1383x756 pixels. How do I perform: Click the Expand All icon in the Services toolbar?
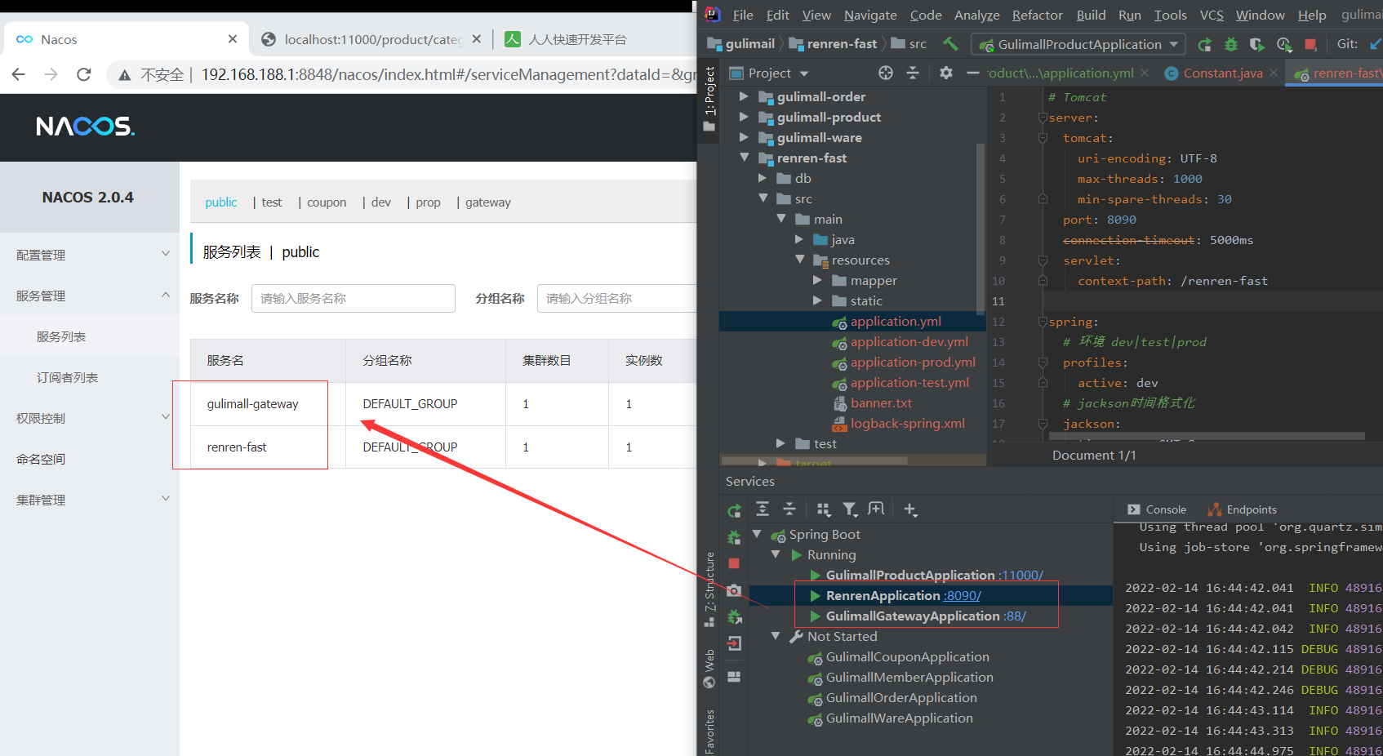[x=763, y=509]
